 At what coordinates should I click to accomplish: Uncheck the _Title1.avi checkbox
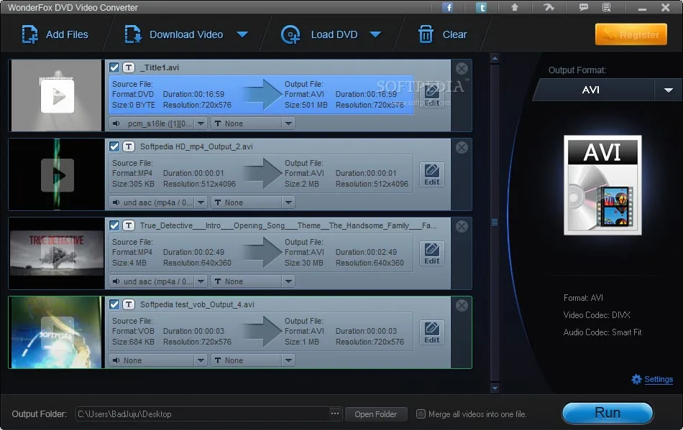tap(114, 67)
